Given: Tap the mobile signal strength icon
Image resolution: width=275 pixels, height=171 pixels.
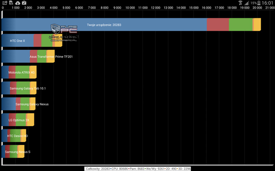Looking at the screenshot, I should 247,3.
